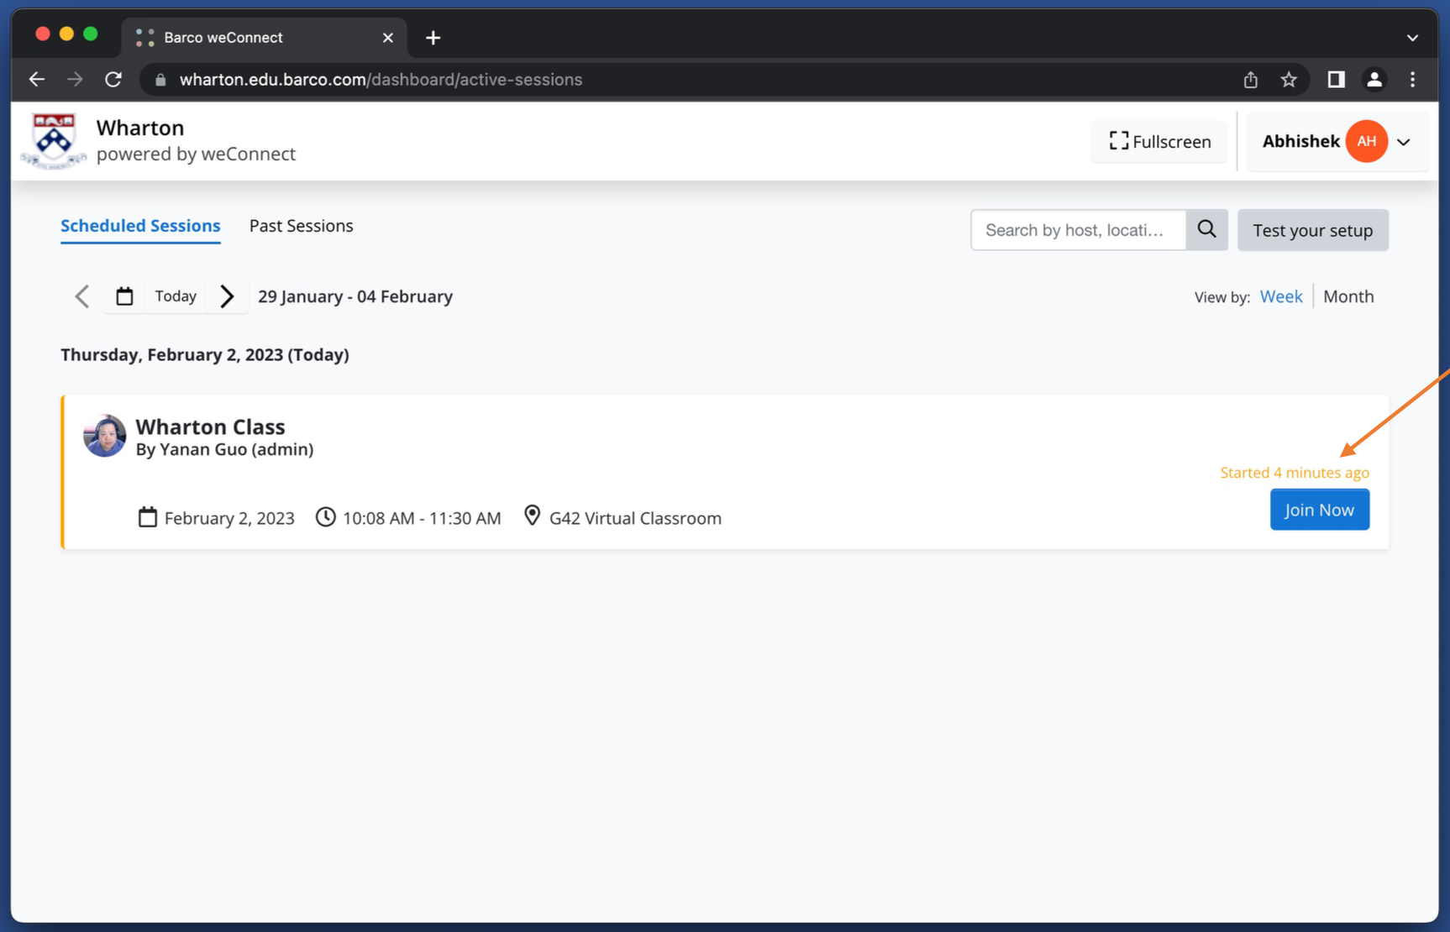Click the browser address bar URL

click(381, 80)
